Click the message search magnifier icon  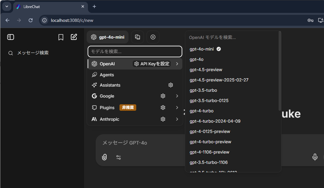pos(11,53)
